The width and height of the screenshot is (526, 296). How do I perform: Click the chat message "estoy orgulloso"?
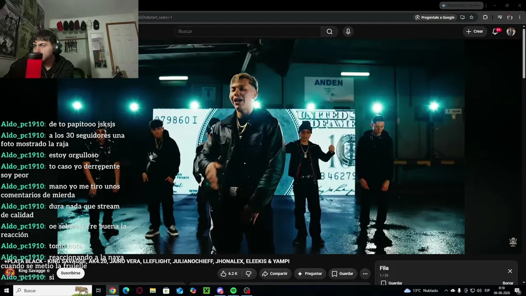pos(74,155)
